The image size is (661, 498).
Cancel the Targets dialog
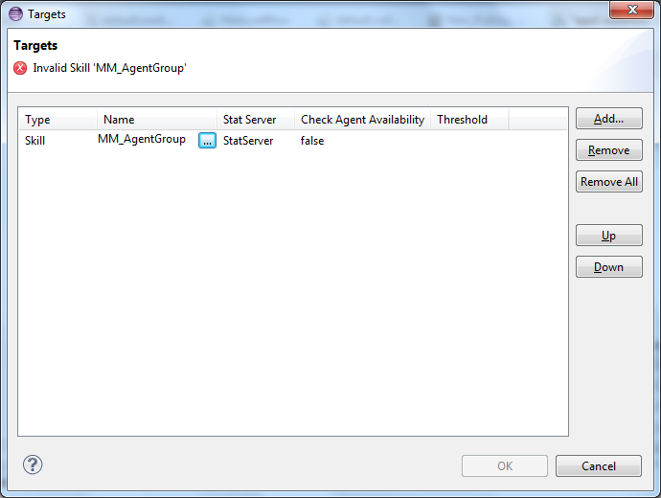pyautogui.click(x=598, y=466)
